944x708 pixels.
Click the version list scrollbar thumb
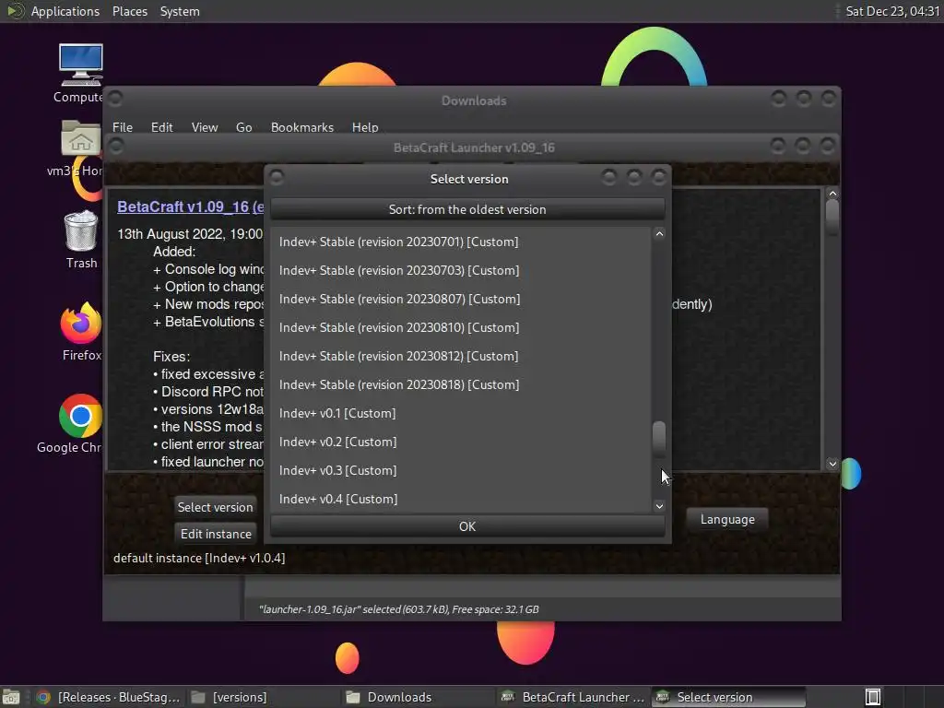(659, 438)
